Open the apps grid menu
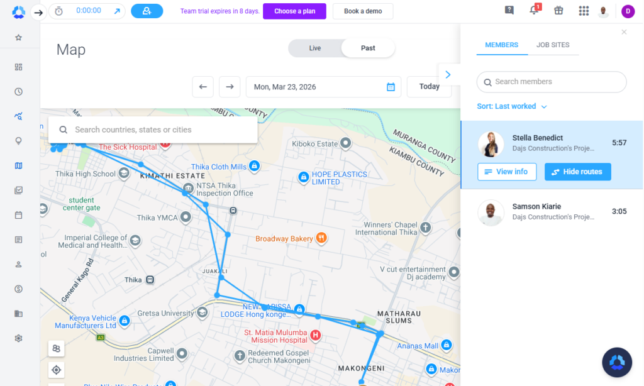 click(584, 11)
